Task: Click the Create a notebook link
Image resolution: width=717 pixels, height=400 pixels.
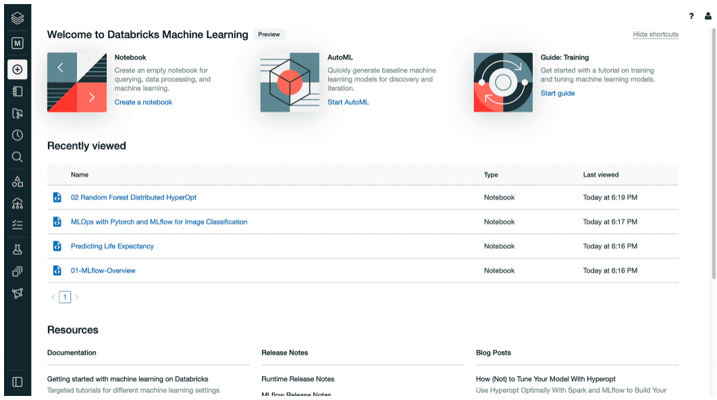Action: point(143,102)
